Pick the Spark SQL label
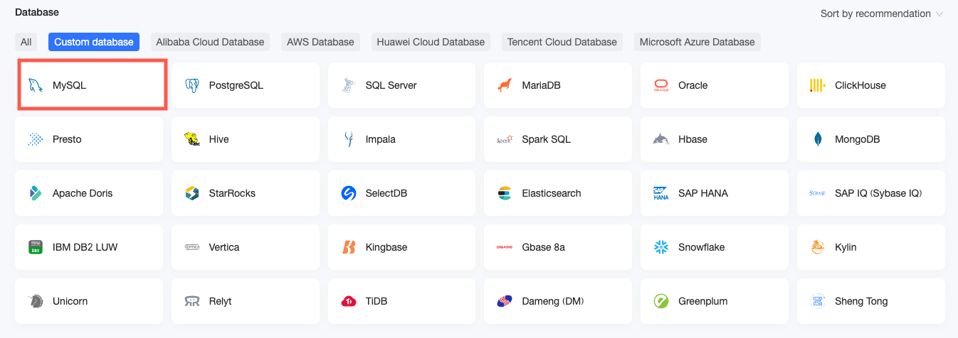 click(x=547, y=139)
